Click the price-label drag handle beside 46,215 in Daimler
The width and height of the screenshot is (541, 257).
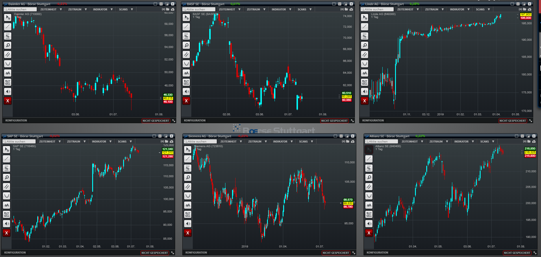(x=161, y=98)
